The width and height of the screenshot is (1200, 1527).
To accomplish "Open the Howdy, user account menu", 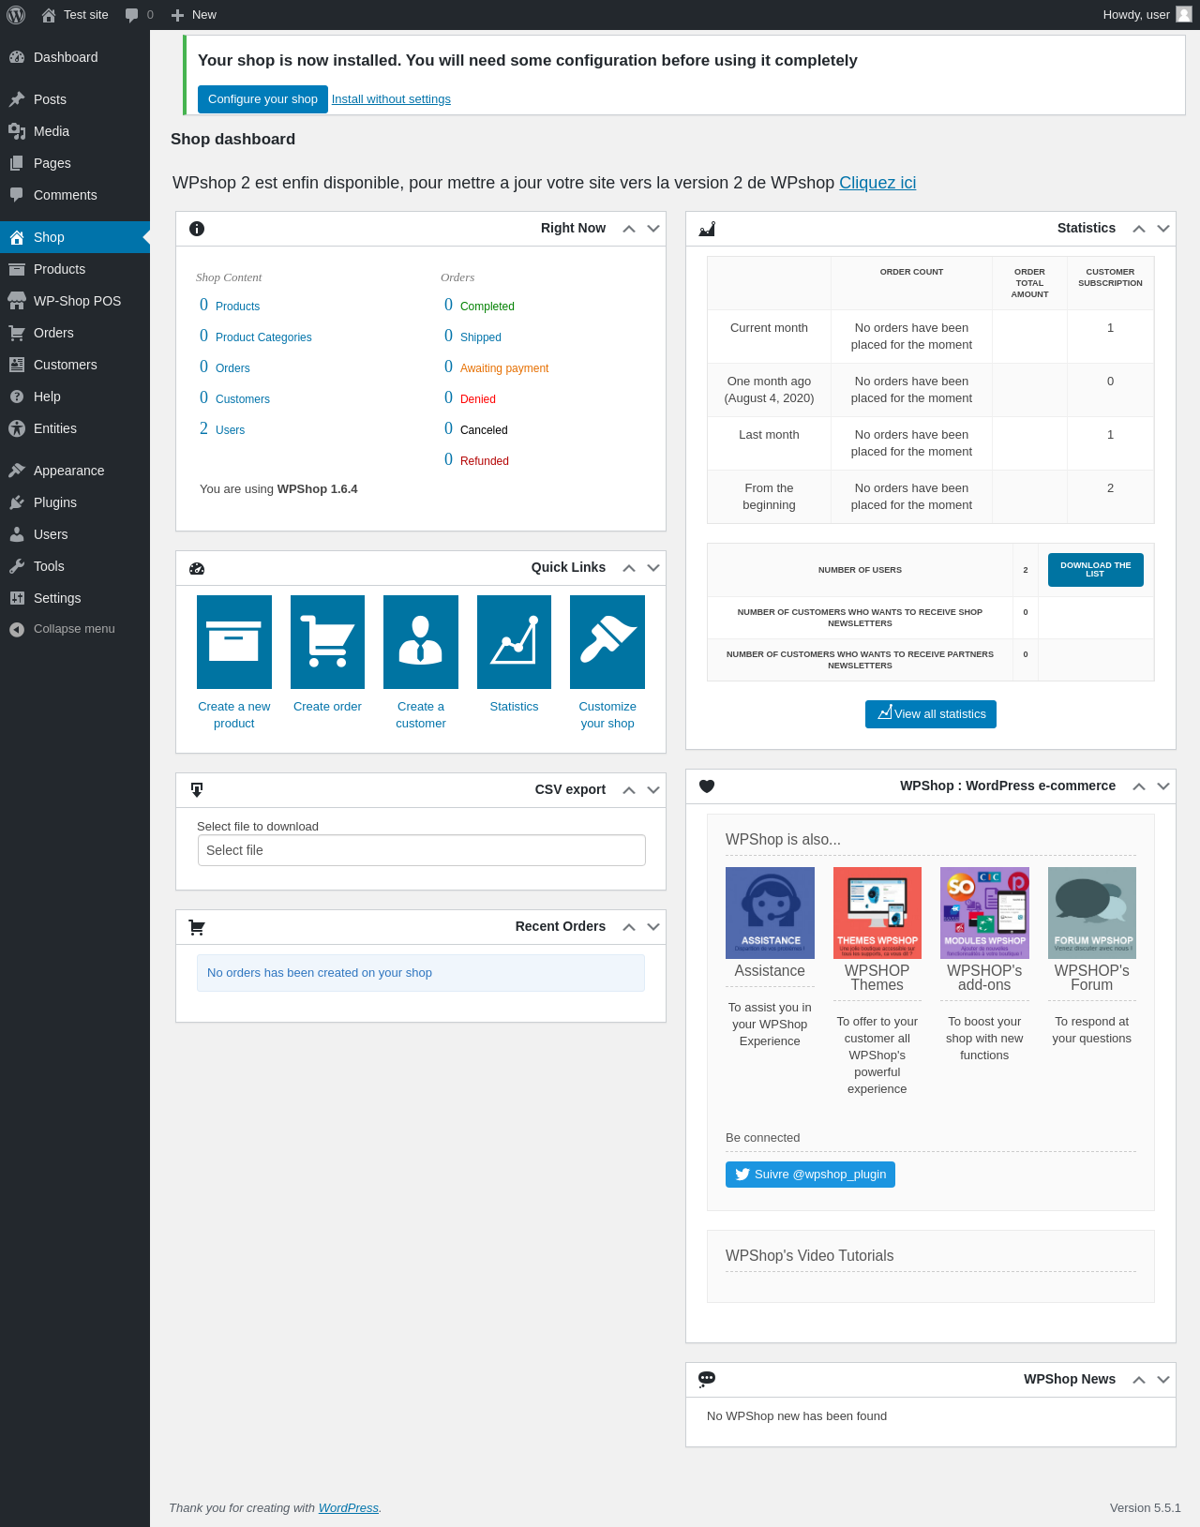I will pyautogui.click(x=1147, y=15).
